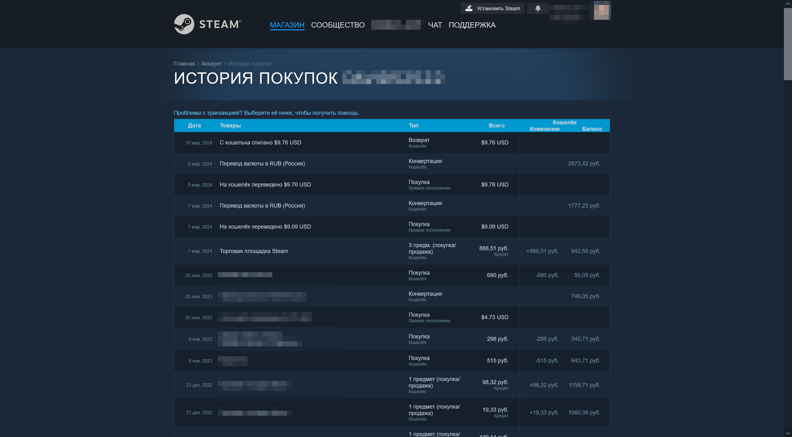Click the Тип column header
Screen dimensions: 792x437
(x=414, y=126)
